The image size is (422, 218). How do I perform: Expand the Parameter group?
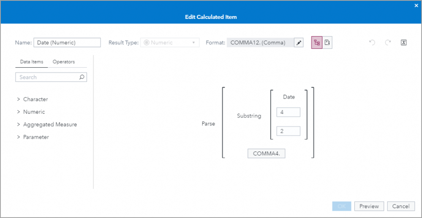pyautogui.click(x=19, y=137)
